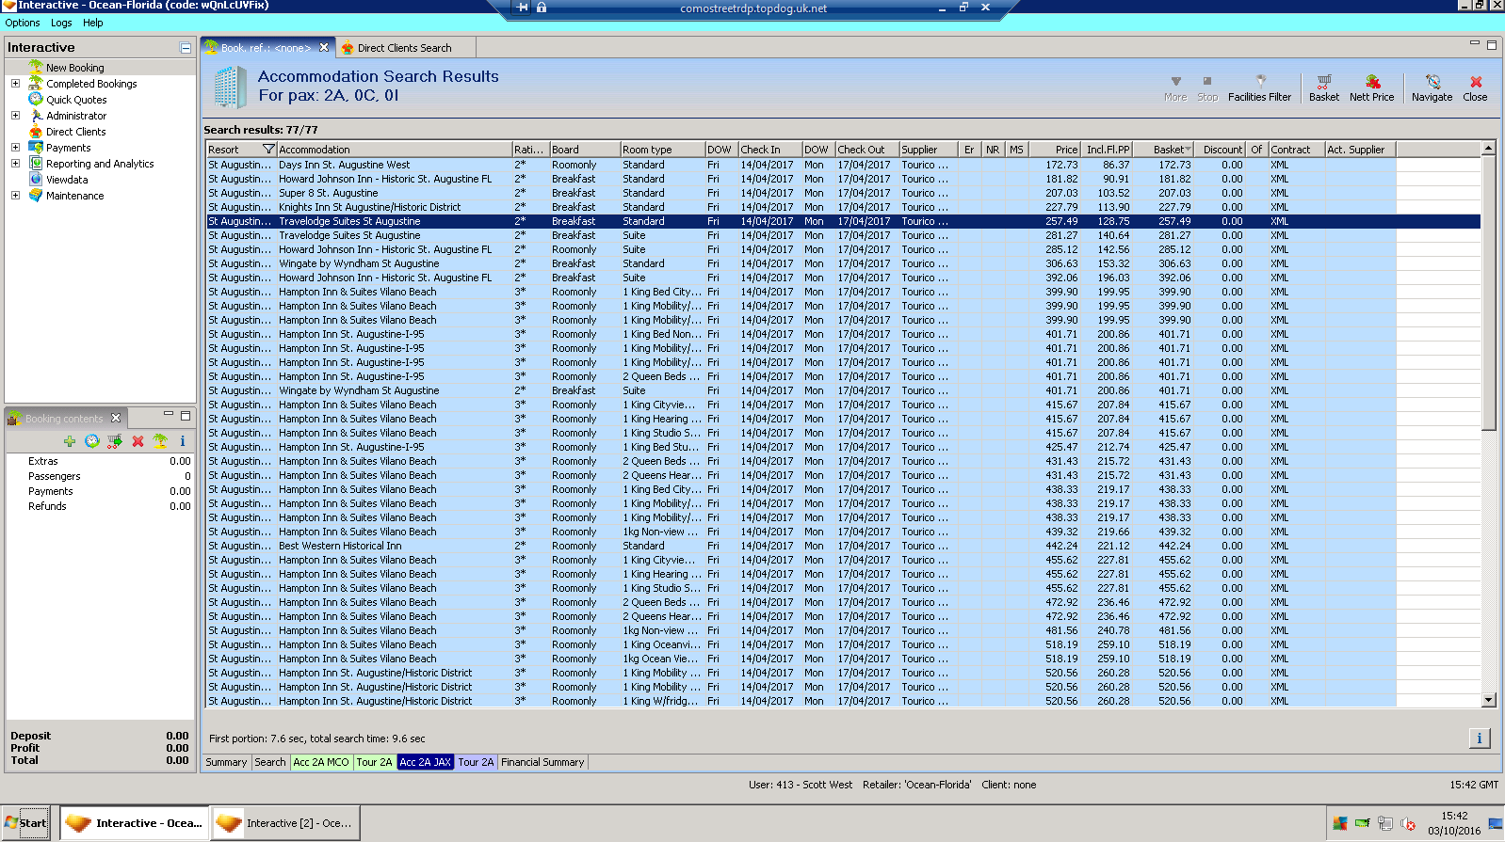Open the Basket cart in the toolbar
1505x842 pixels.
pyautogui.click(x=1323, y=87)
